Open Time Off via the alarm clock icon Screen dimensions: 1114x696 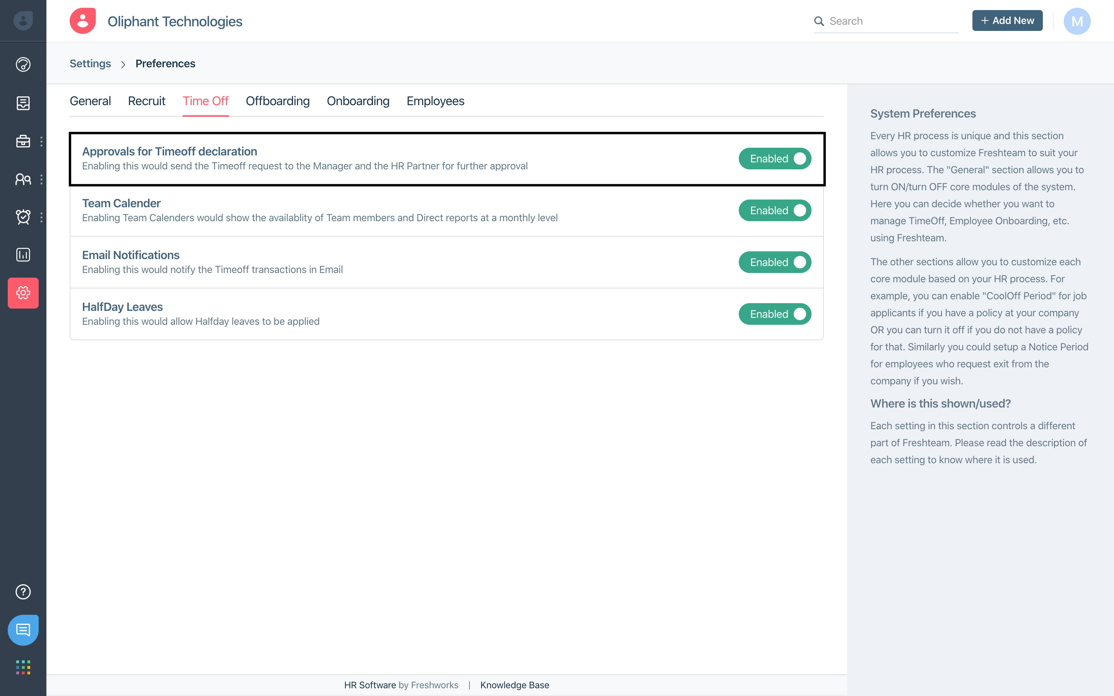click(23, 217)
